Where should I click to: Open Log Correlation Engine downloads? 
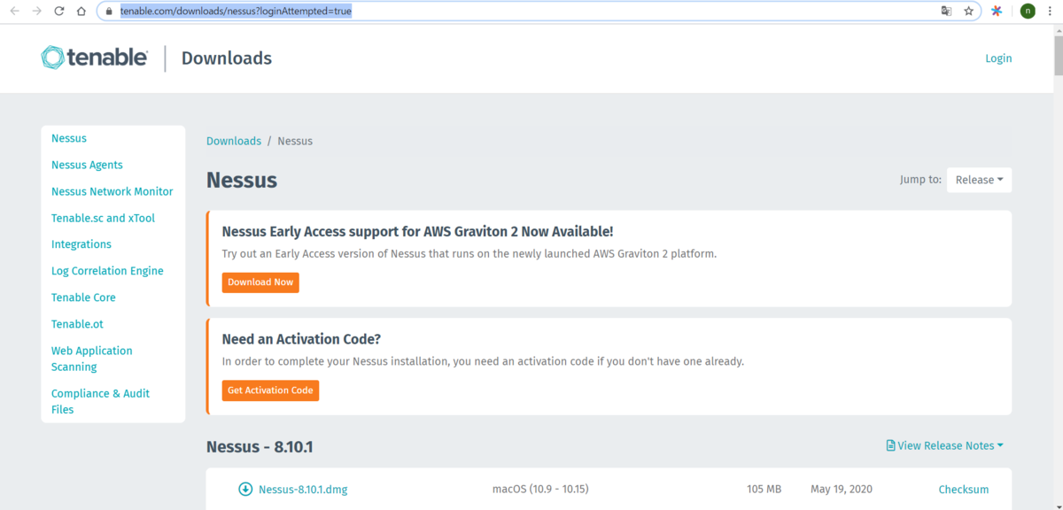click(107, 271)
